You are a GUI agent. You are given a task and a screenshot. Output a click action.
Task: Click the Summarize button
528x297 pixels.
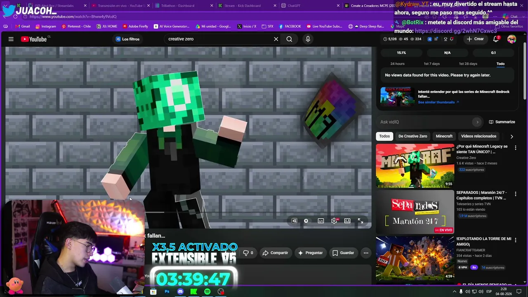pyautogui.click(x=502, y=122)
